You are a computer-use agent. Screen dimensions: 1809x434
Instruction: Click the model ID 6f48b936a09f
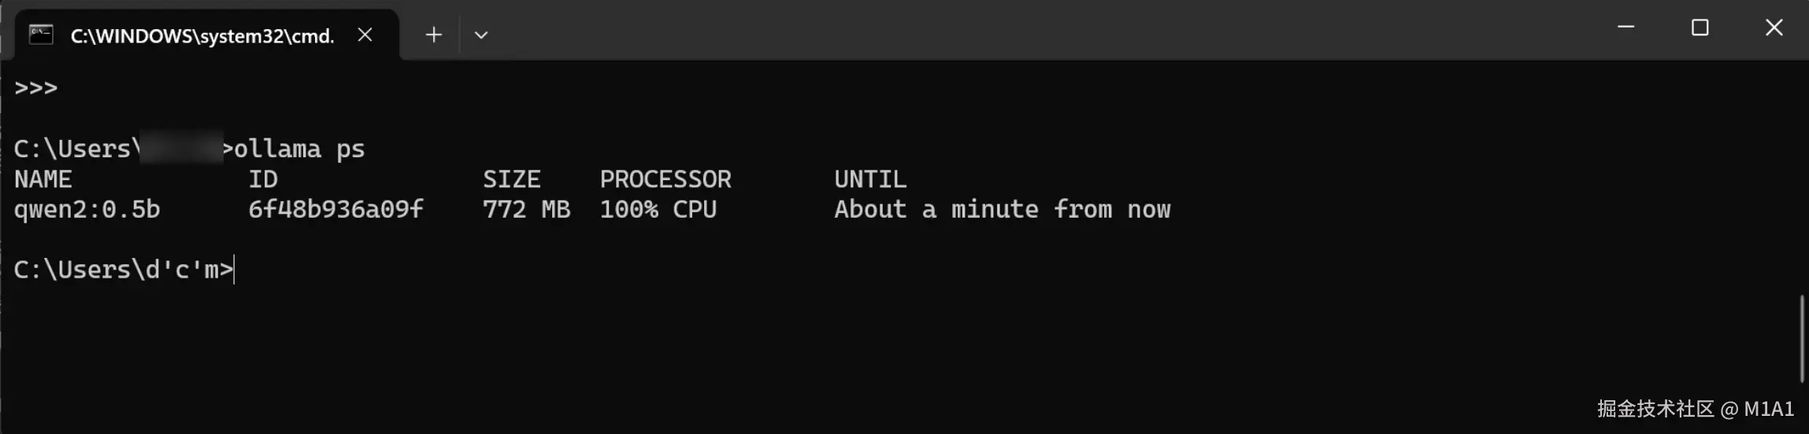[x=335, y=209]
